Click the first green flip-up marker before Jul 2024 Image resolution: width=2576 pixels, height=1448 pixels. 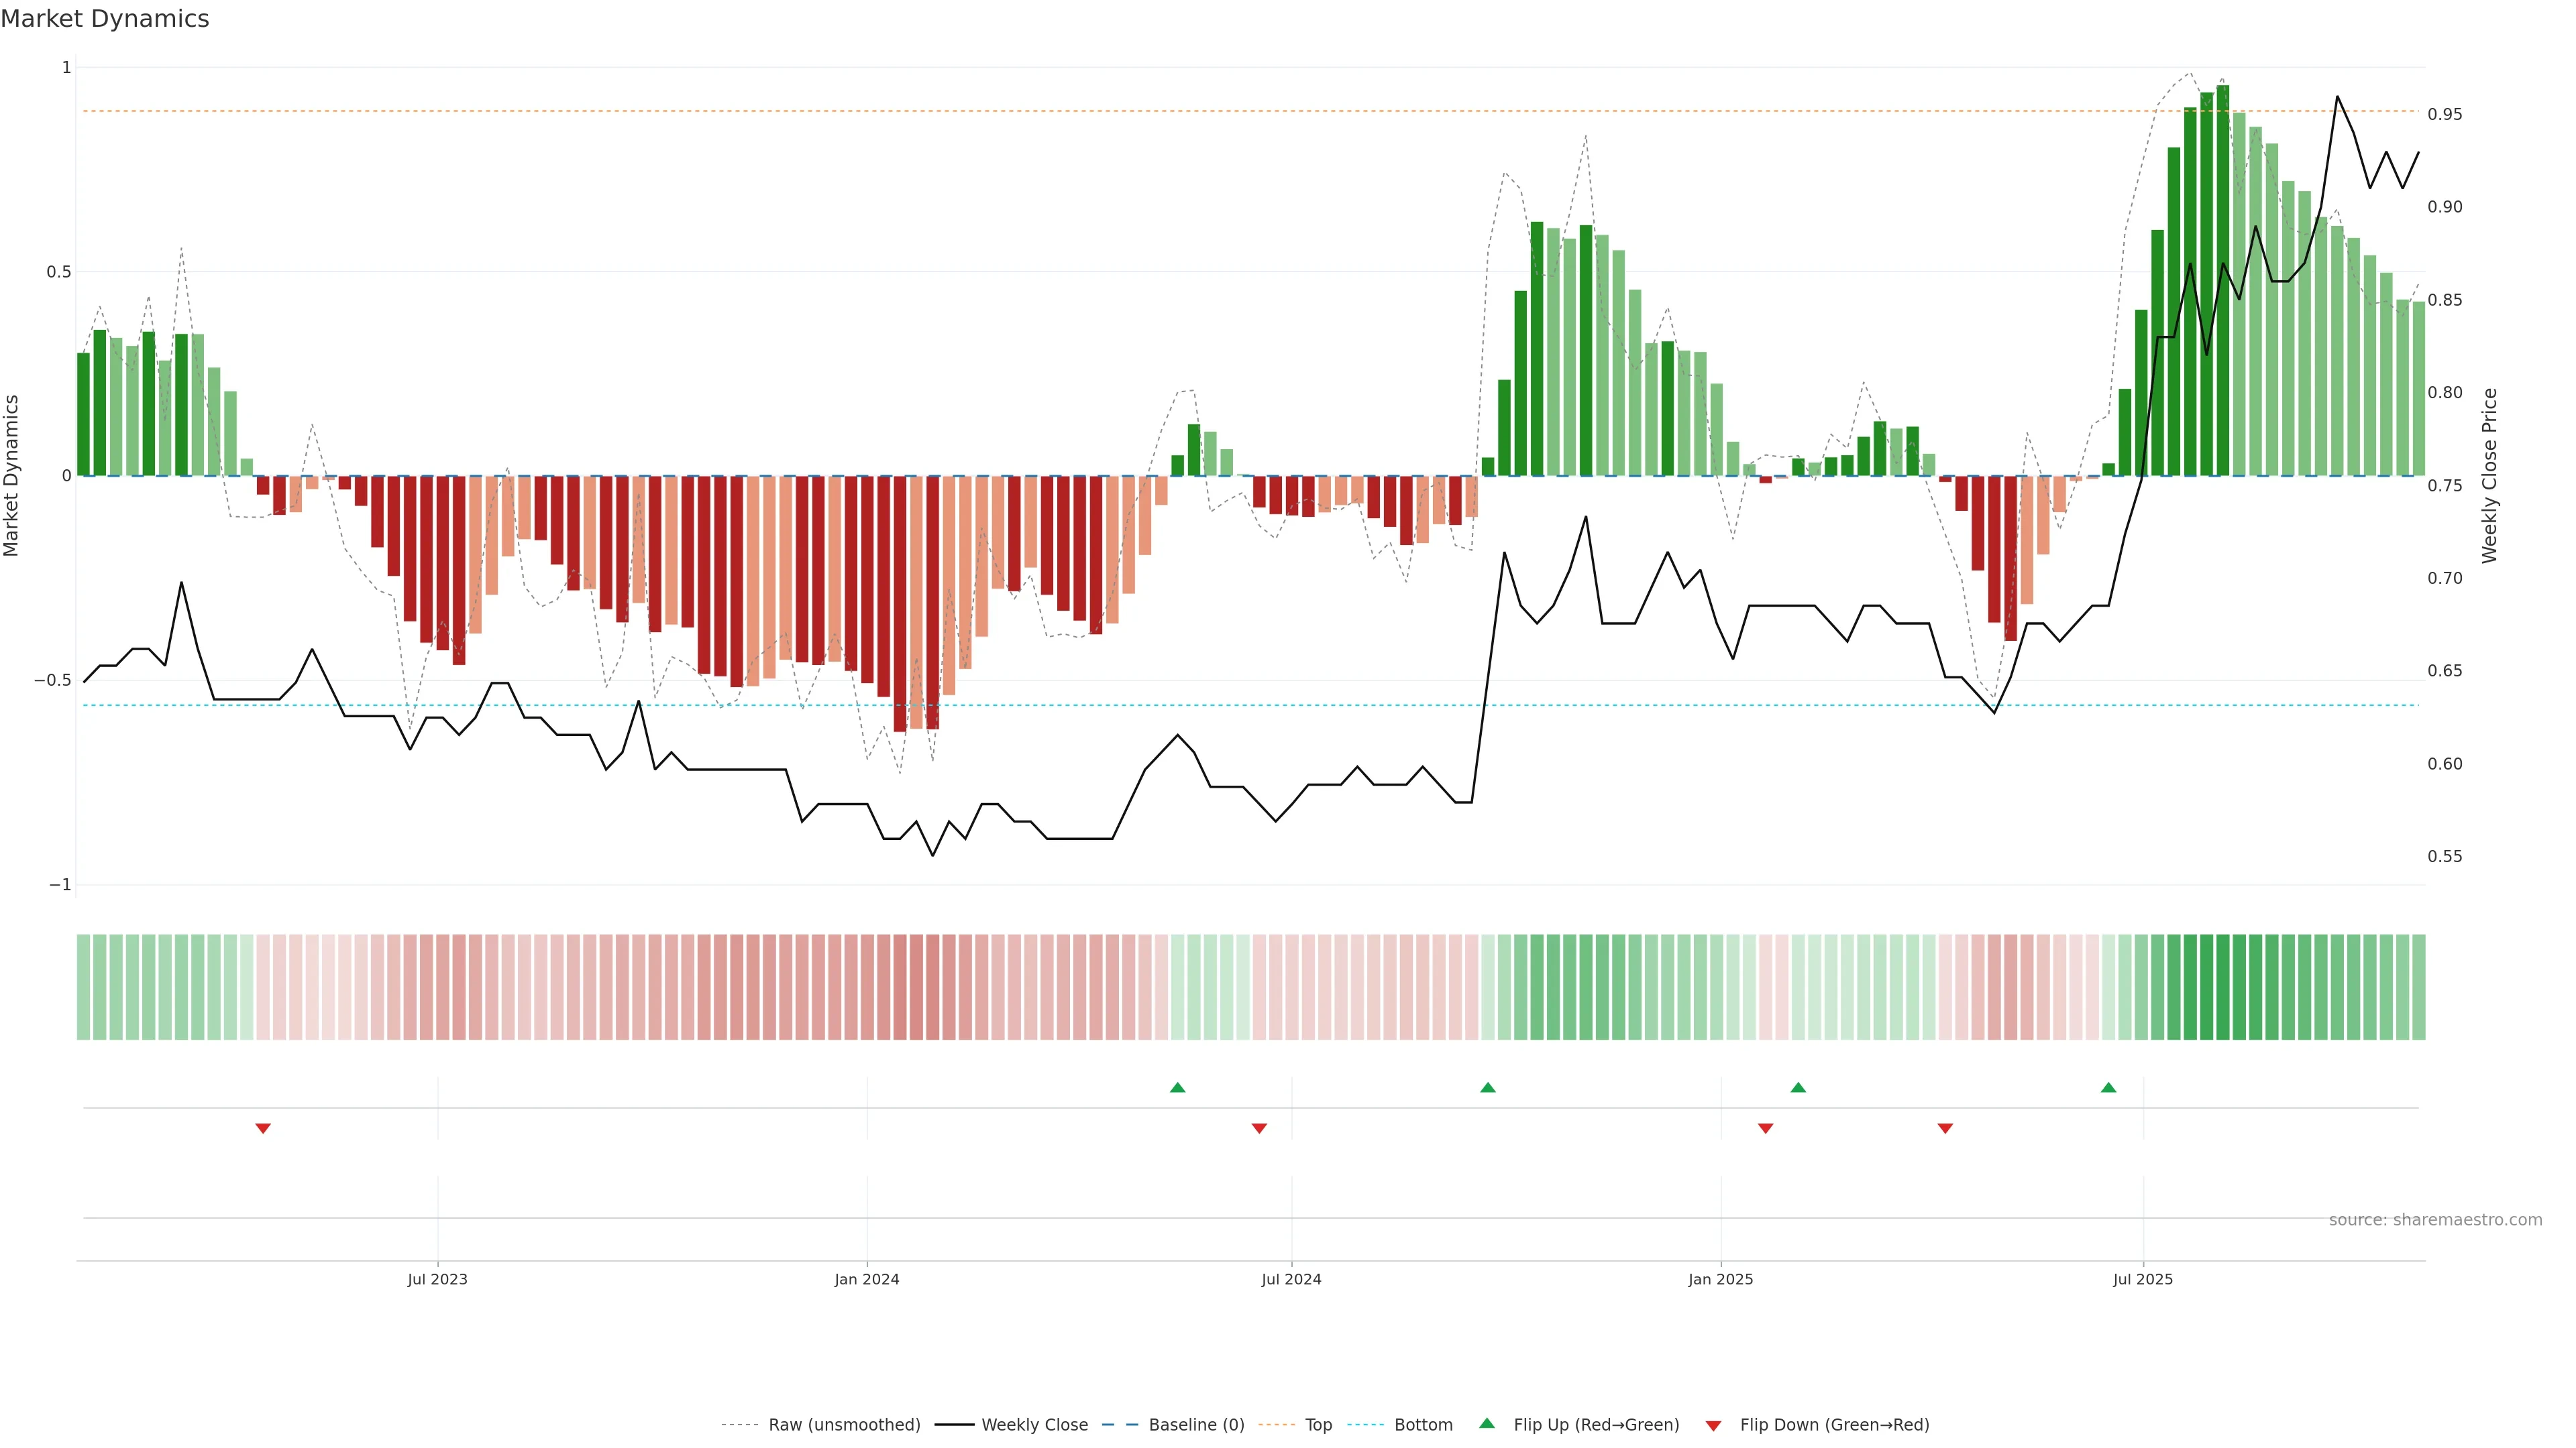(1177, 1087)
